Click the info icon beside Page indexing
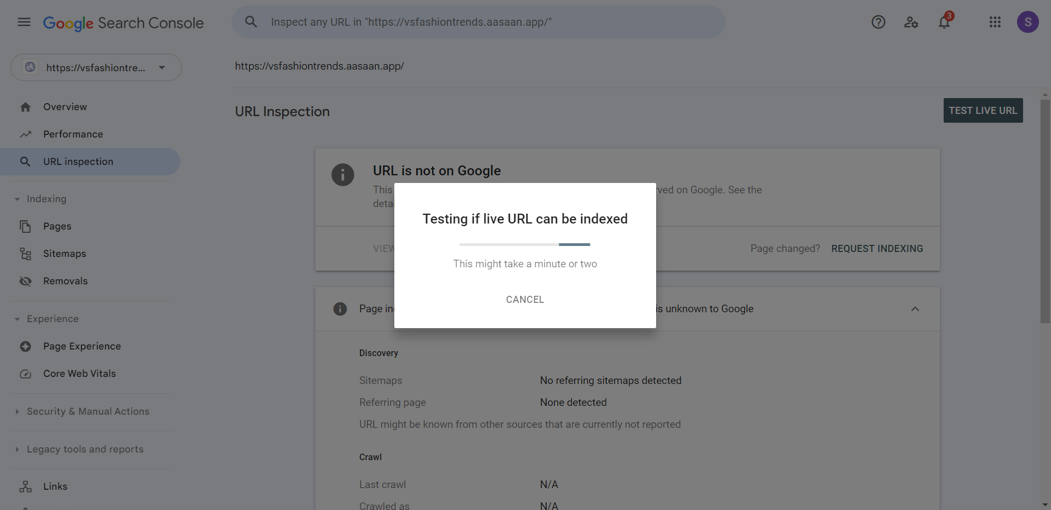Viewport: 1051px width, 510px height. pos(340,309)
